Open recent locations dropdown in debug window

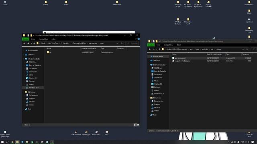[157, 49]
